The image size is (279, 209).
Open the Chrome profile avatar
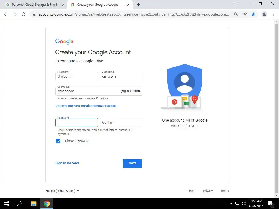(x=264, y=14)
